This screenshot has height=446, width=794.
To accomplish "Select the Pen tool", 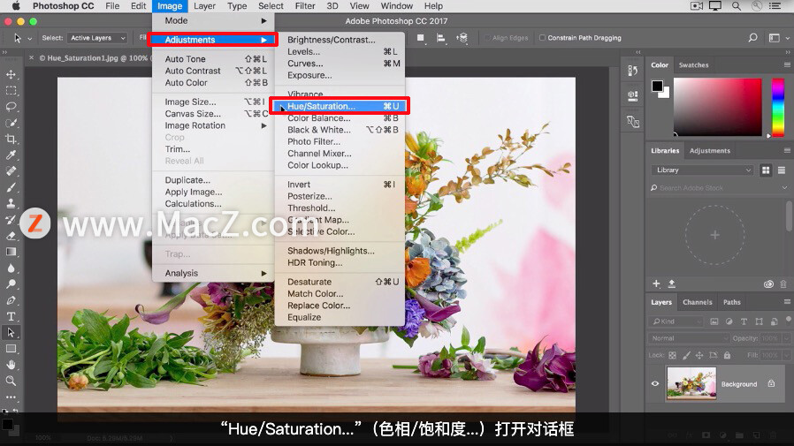I will tap(11, 300).
